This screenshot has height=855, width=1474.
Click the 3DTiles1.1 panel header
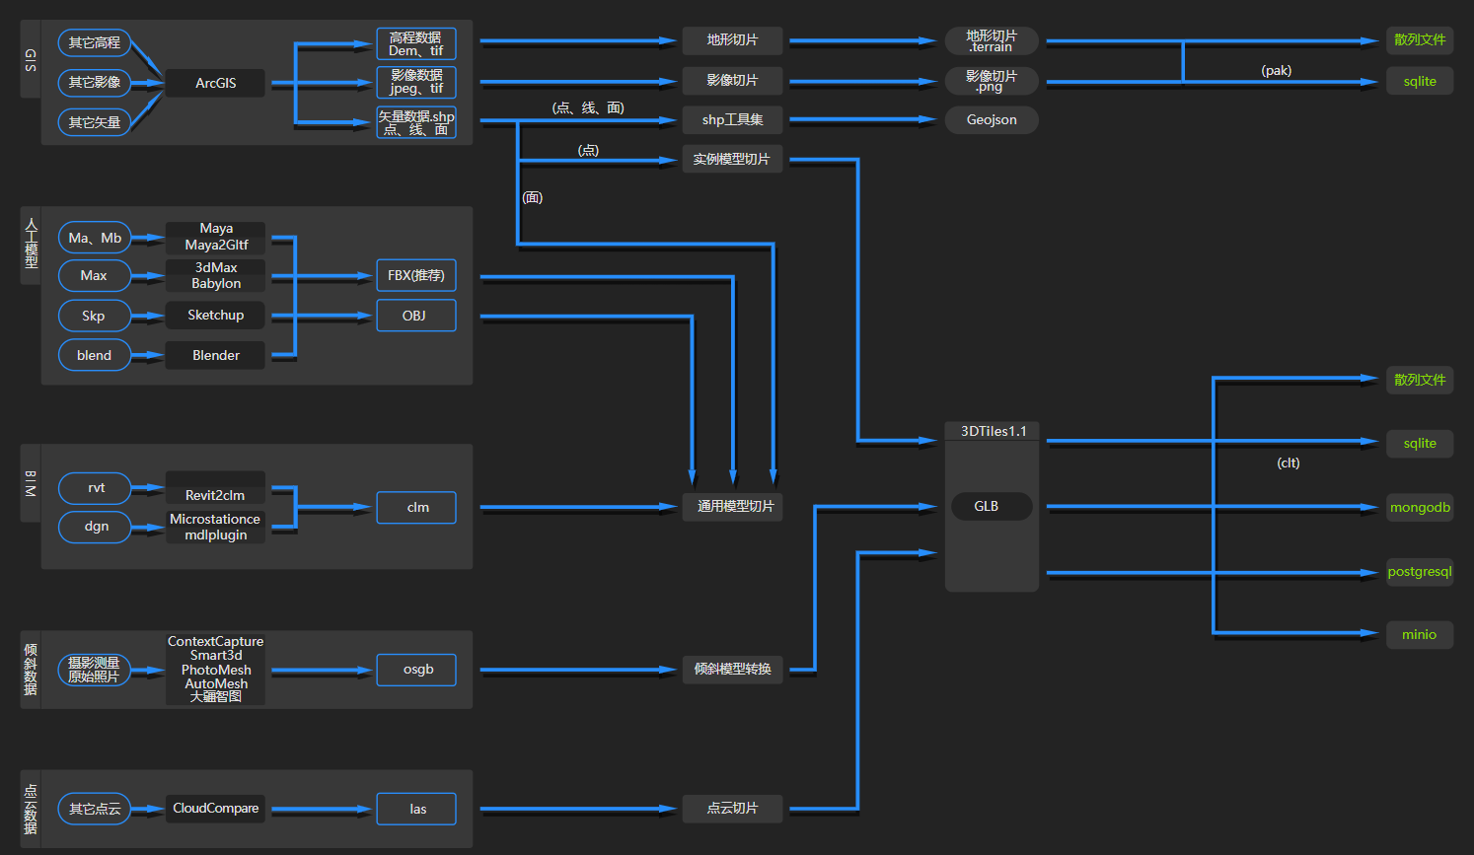(x=992, y=431)
